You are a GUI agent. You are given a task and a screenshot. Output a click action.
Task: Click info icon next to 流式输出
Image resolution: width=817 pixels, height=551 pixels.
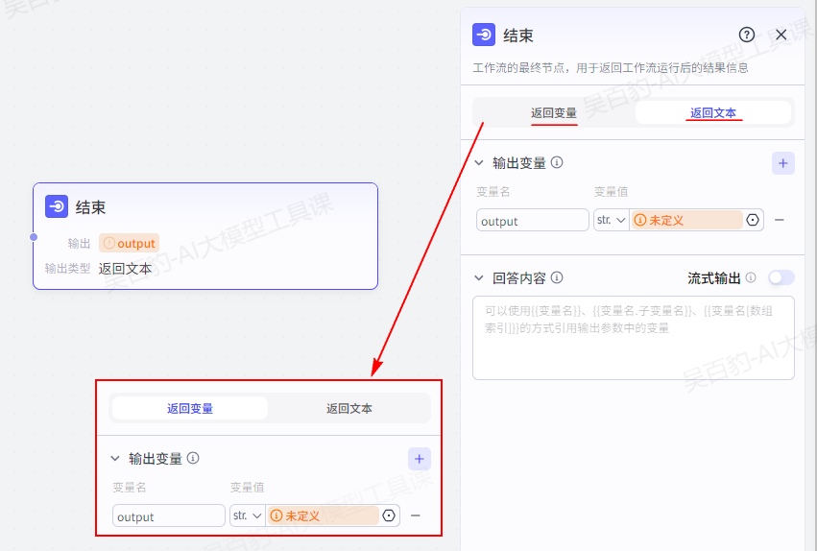(751, 277)
